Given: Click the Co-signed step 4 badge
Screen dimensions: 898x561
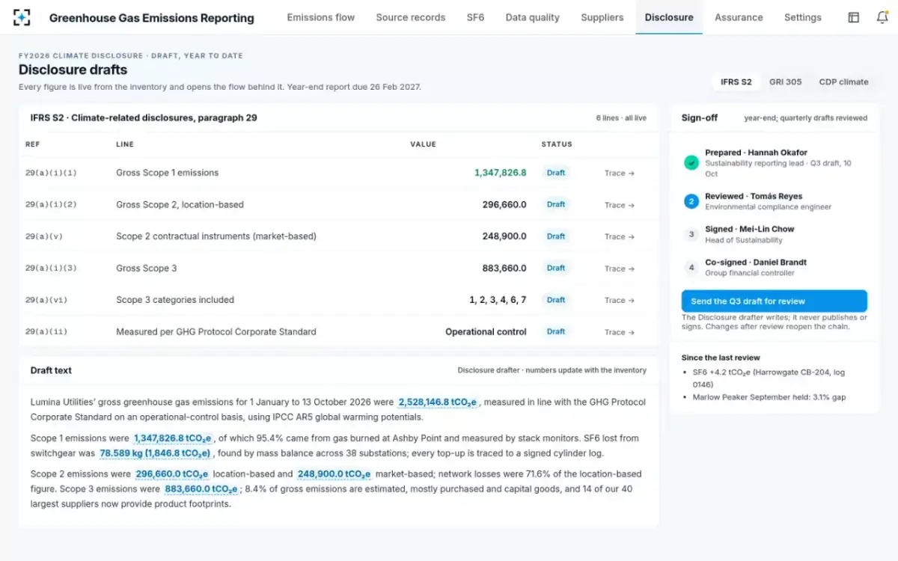Looking at the screenshot, I should tap(691, 267).
